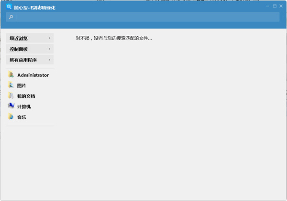Open the 音乐 link
Screen dimensions: 287x201
22,117
